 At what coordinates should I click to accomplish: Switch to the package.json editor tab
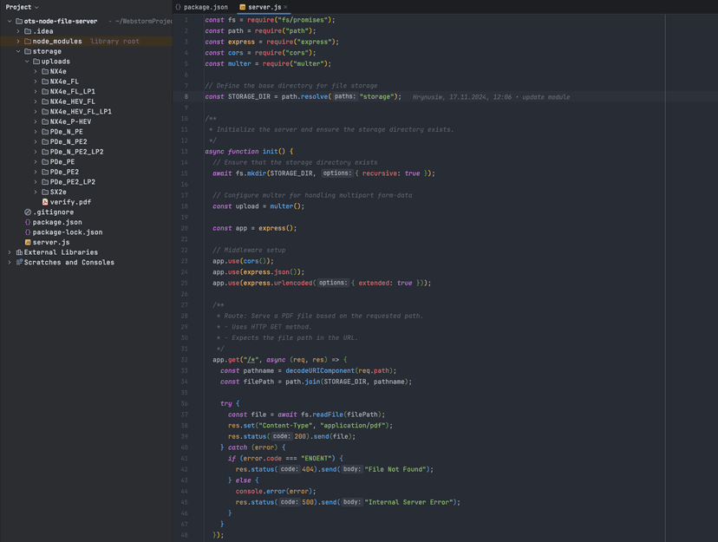(201, 7)
